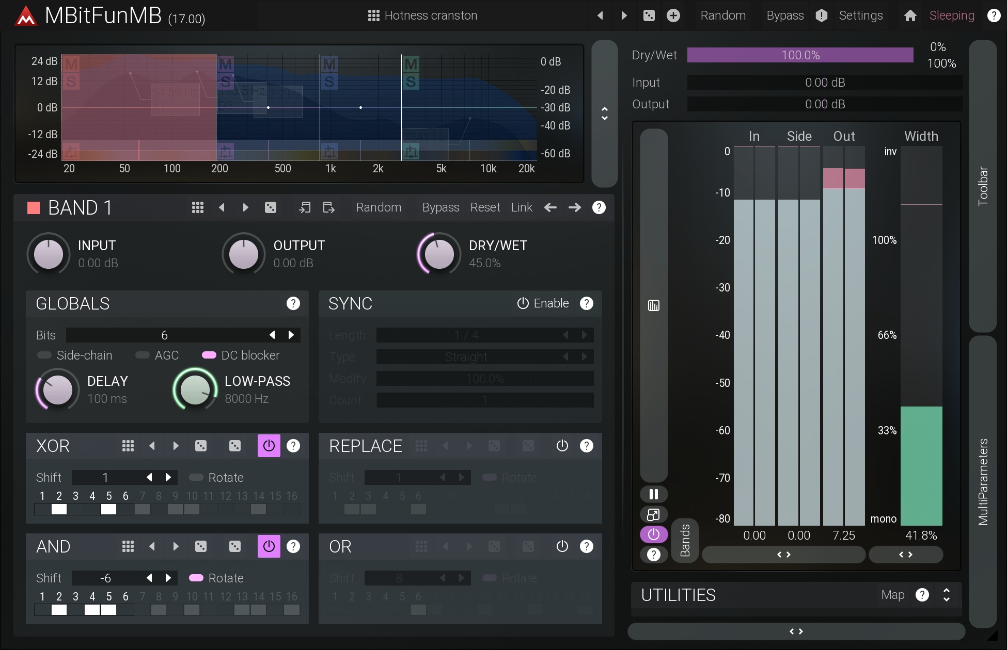Turn on the REPLACE section power button
1007x650 pixels.
[562, 446]
